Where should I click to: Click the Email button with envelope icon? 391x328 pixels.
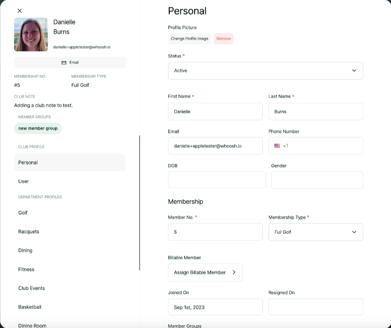(x=70, y=63)
